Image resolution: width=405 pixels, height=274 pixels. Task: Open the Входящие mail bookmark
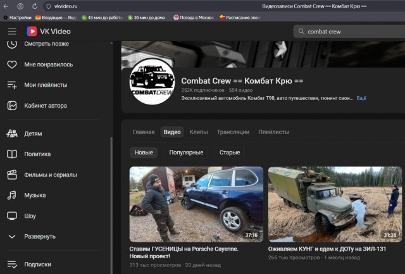click(x=56, y=18)
